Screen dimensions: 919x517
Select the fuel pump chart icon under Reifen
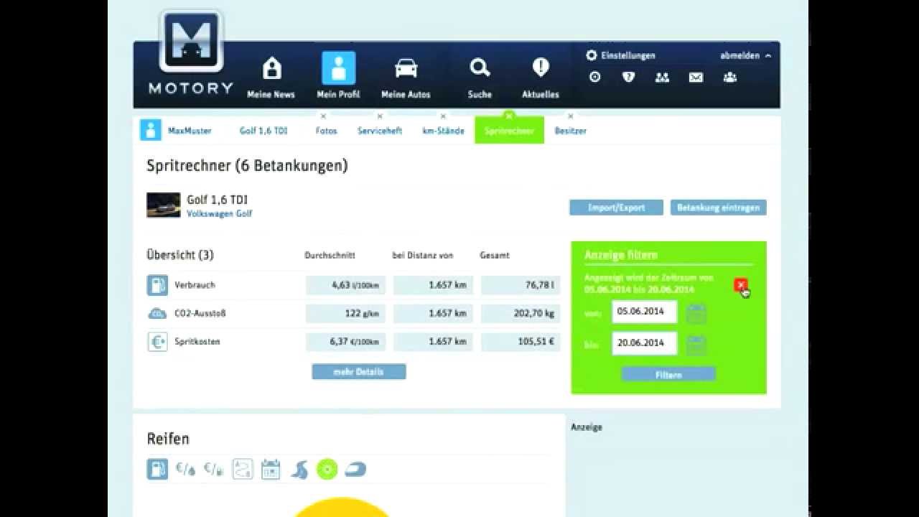pyautogui.click(x=157, y=470)
